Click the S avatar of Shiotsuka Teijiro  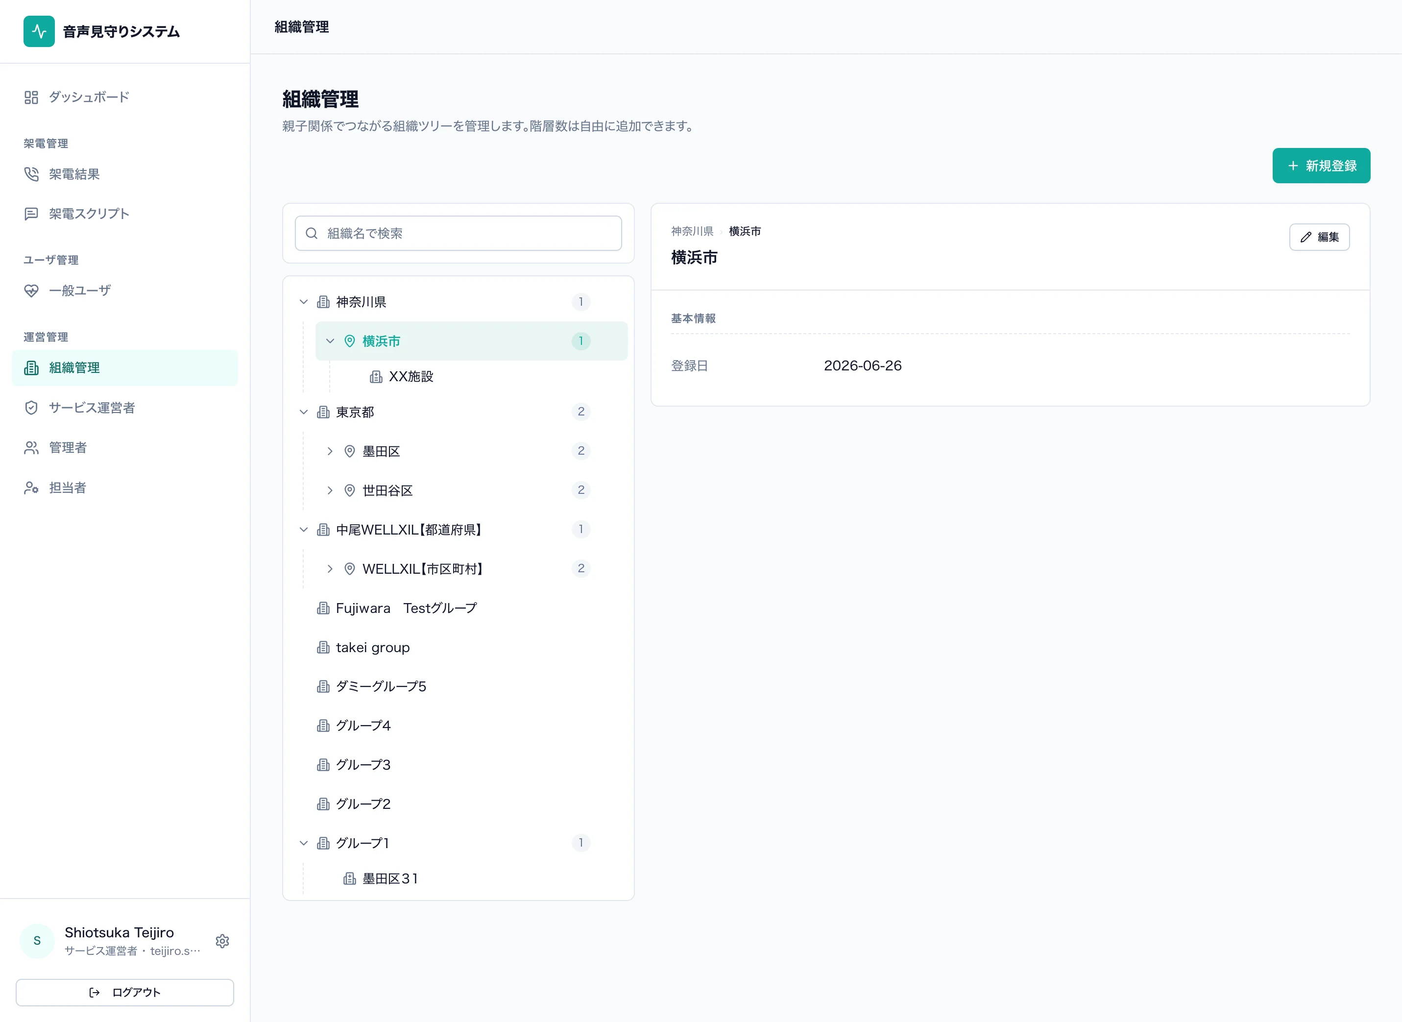tap(37, 941)
